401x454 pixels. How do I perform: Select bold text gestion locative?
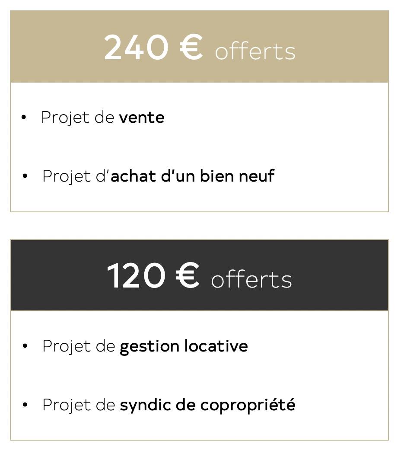coord(184,347)
